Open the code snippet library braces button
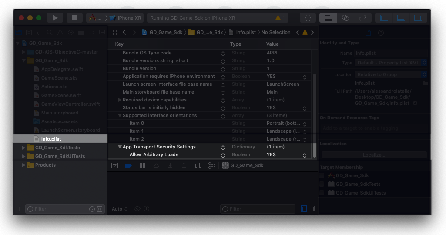The height and width of the screenshot is (235, 446). pyautogui.click(x=308, y=18)
